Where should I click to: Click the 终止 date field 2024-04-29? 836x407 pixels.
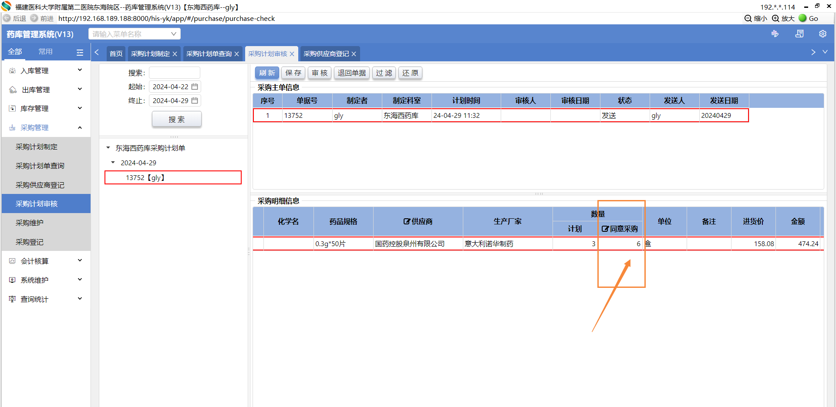click(x=175, y=100)
